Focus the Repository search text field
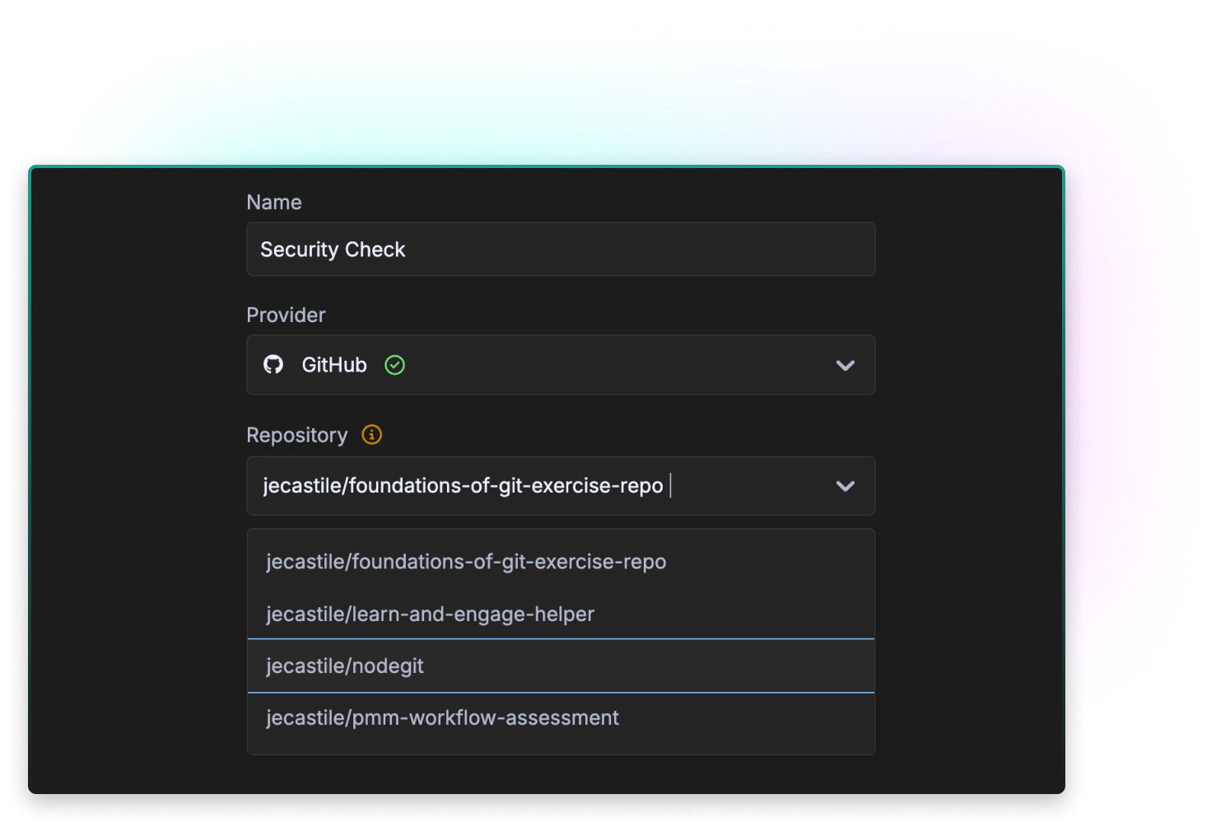 pos(741,486)
